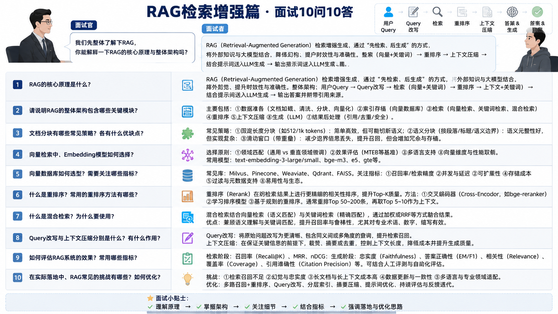Click the 用户 Query person icon
Screen dimensions: 558x314
tap(388, 12)
